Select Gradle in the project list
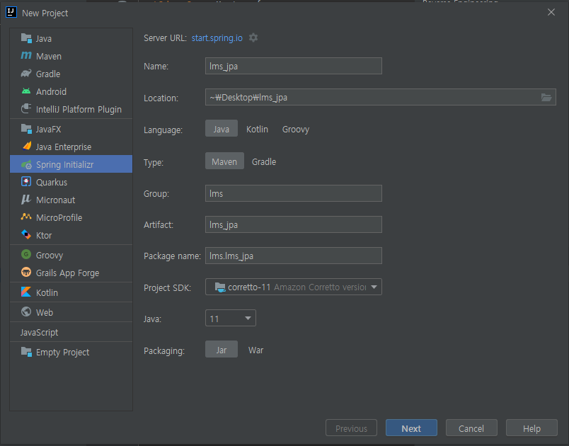Screen dimensions: 569x446 71,74
